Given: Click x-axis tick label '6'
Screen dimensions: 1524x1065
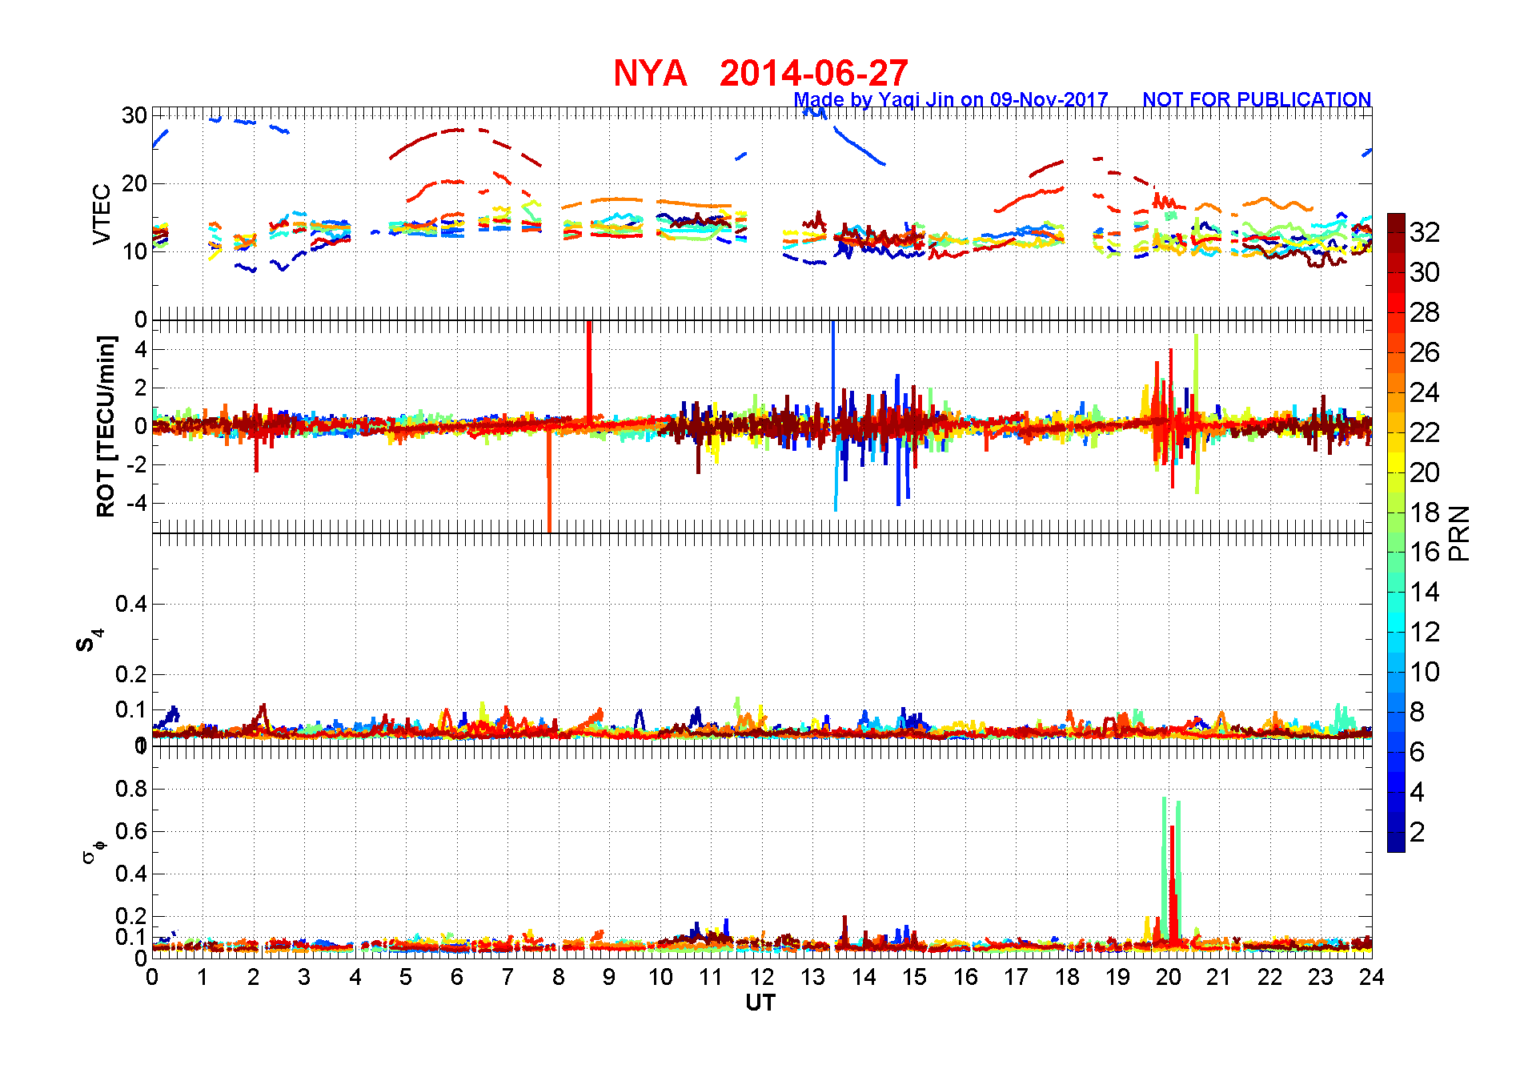Looking at the screenshot, I should click(456, 977).
